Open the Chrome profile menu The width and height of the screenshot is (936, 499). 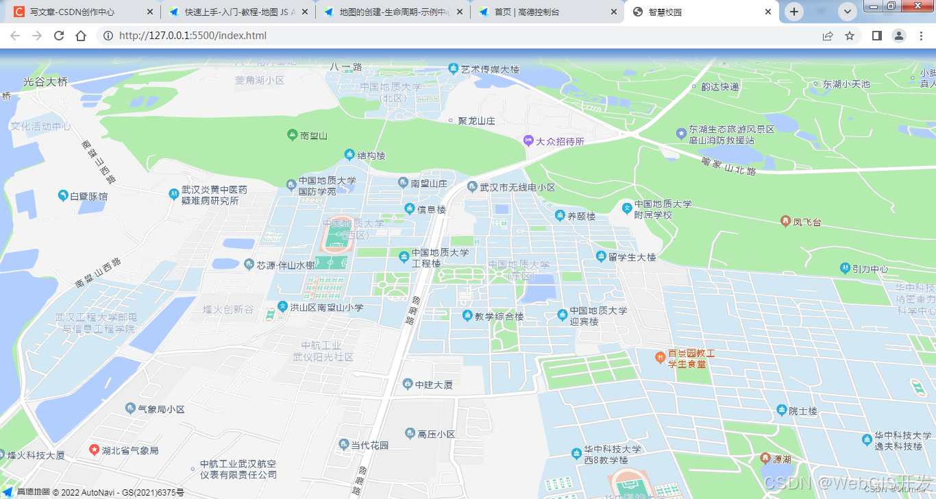[899, 36]
